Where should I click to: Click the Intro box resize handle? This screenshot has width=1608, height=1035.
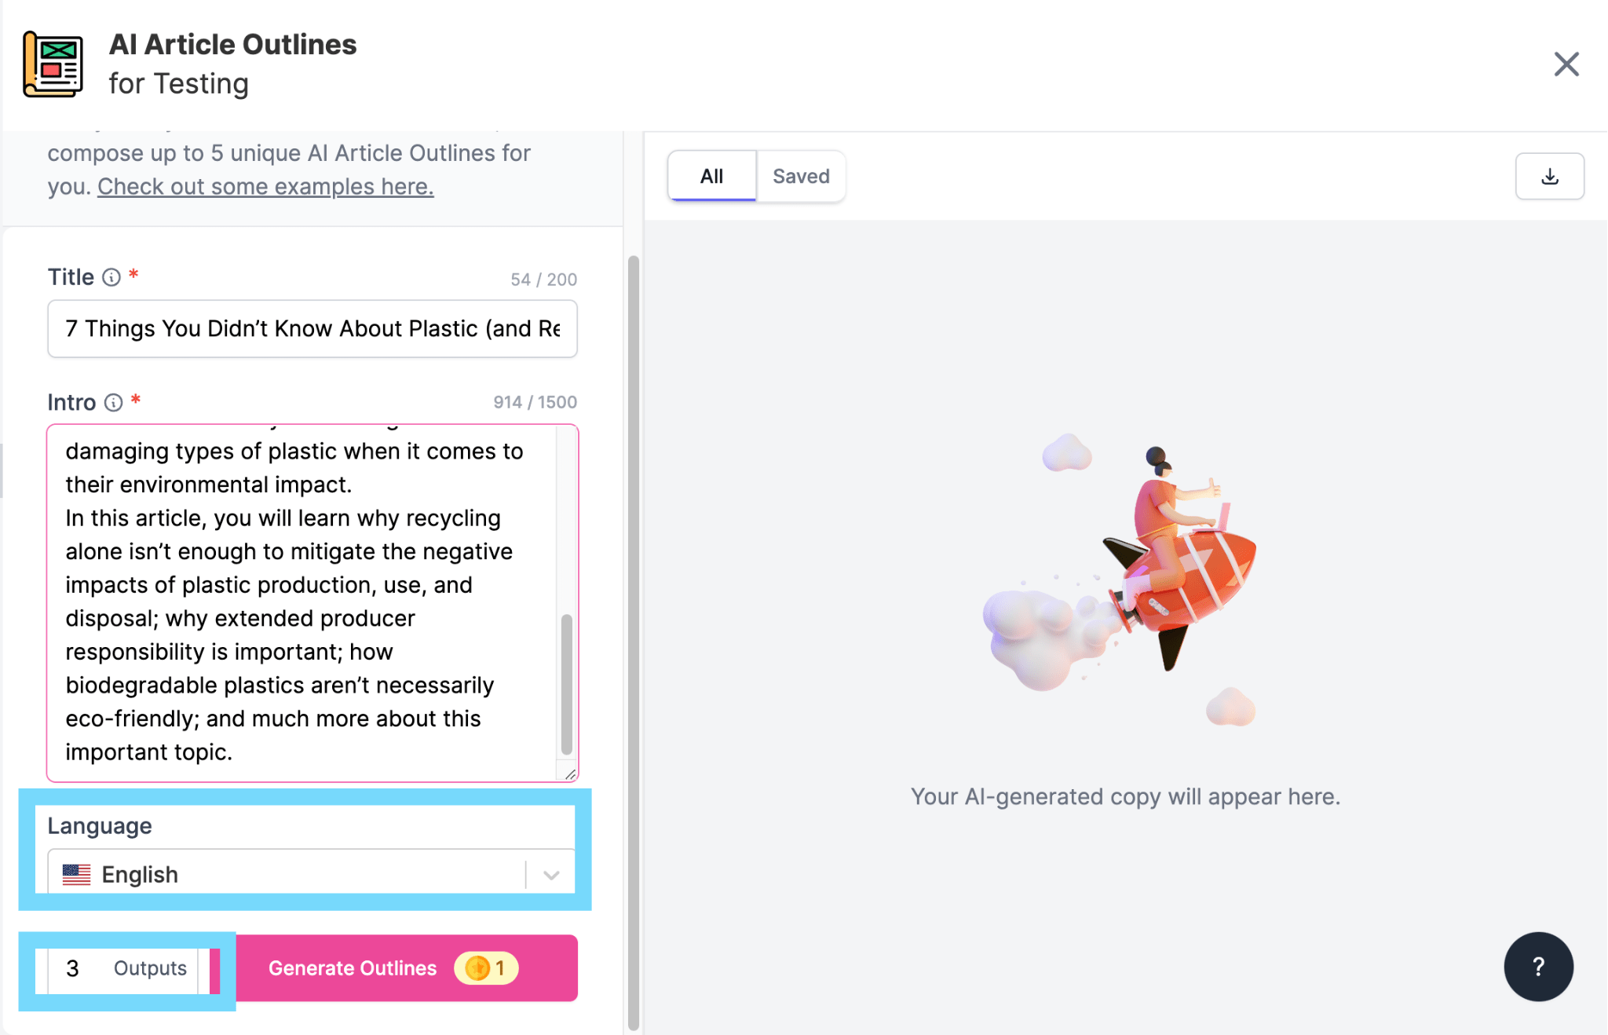click(572, 772)
